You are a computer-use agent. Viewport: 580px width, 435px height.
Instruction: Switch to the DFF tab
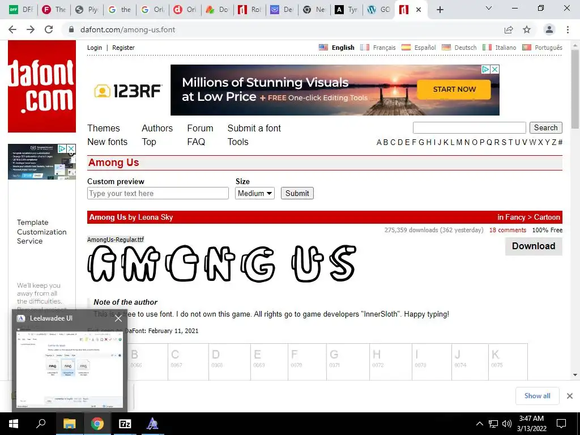click(21, 10)
